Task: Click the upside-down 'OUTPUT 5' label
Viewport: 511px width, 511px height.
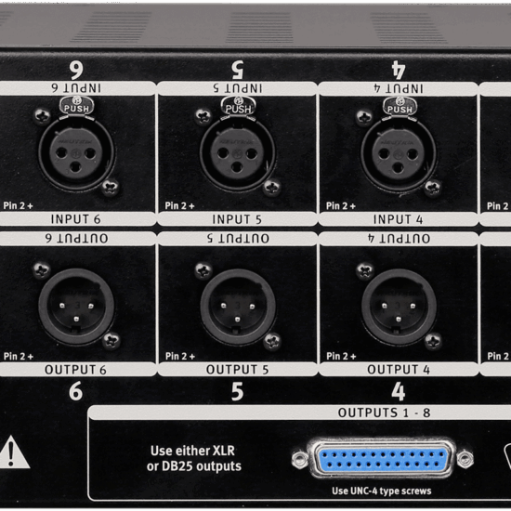Action: pyautogui.click(x=238, y=239)
